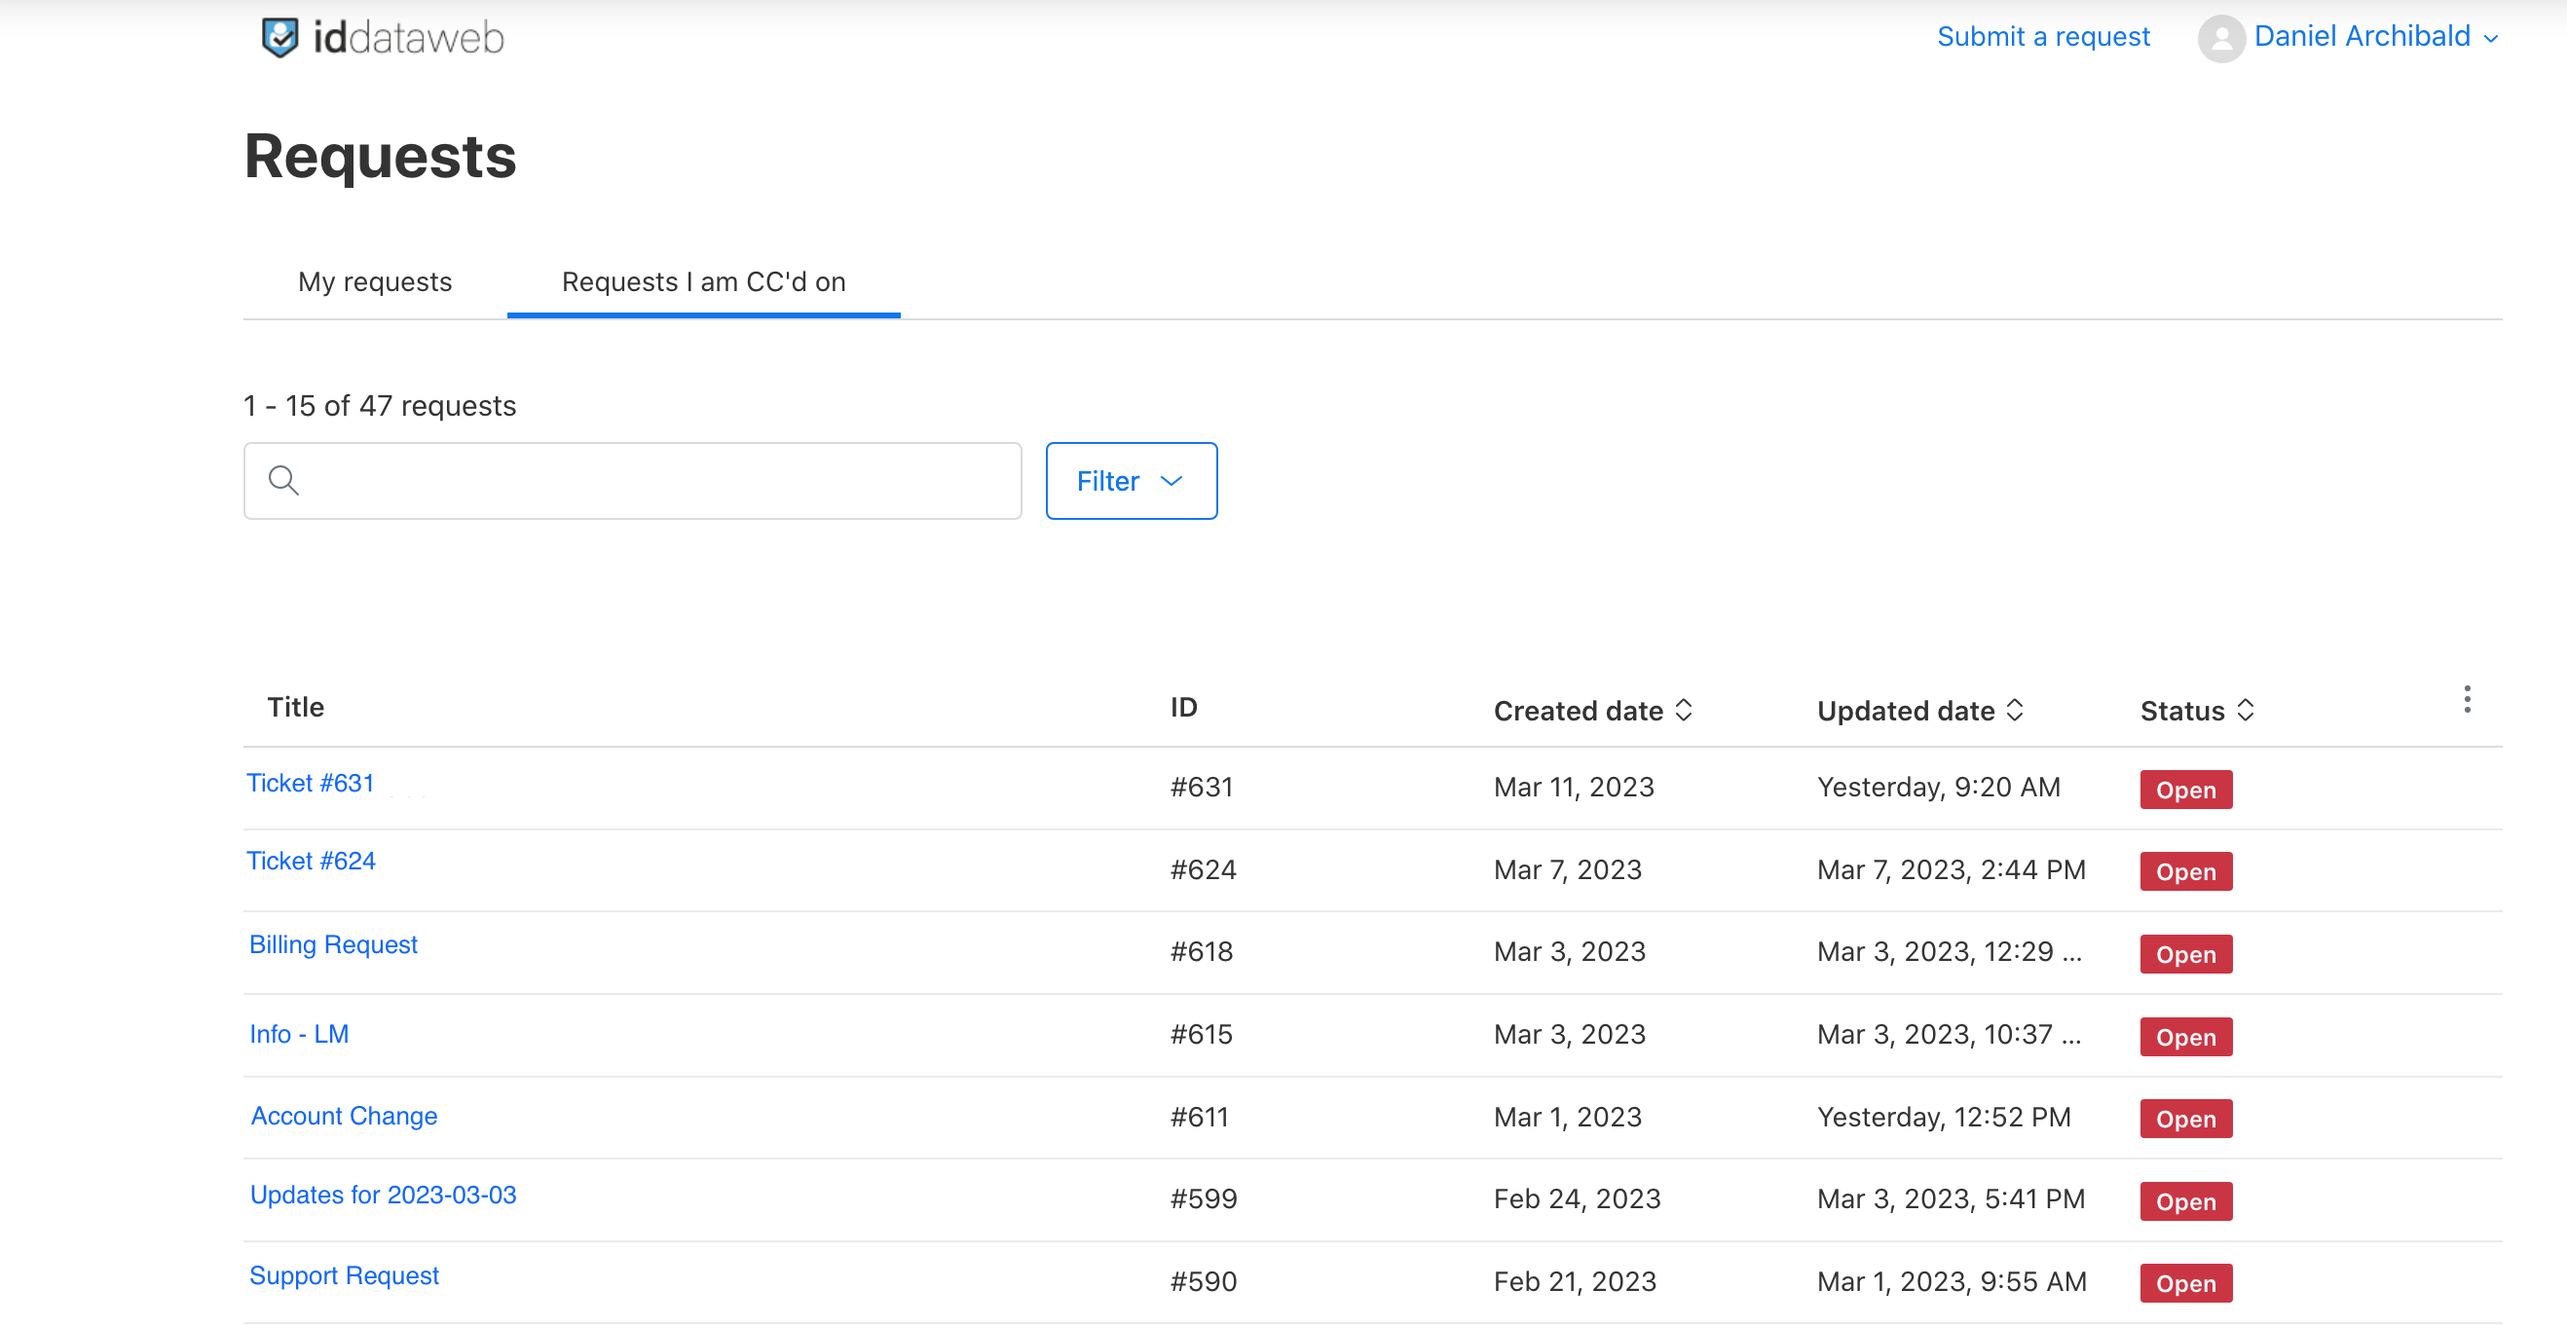Sort by Created date arrows
Image resolution: width=2567 pixels, height=1326 pixels.
click(1684, 711)
